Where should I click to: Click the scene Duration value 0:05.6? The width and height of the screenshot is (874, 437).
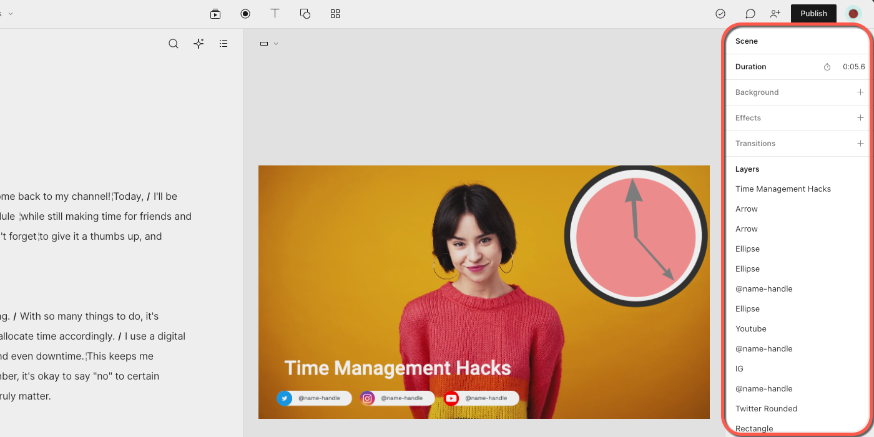pyautogui.click(x=853, y=67)
